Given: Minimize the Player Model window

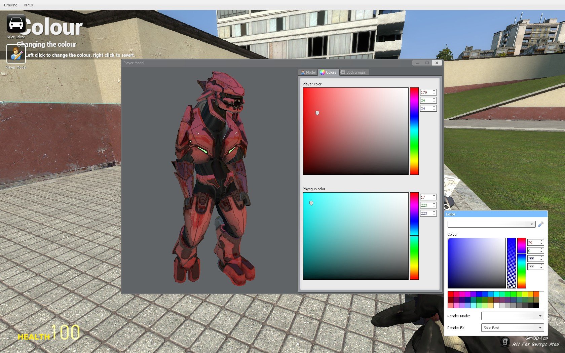Looking at the screenshot, I should click(417, 63).
